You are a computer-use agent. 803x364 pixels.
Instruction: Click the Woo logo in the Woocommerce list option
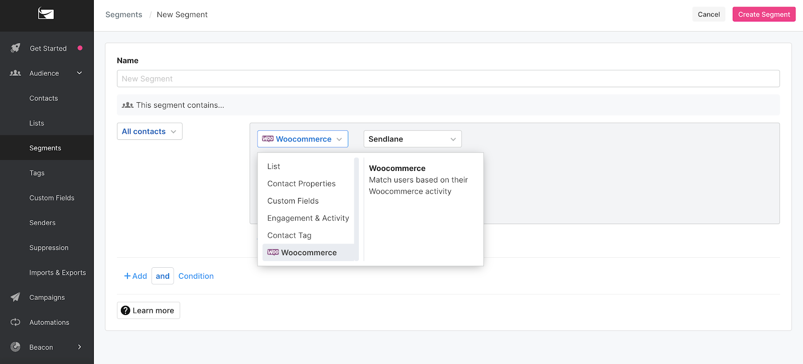coord(273,252)
